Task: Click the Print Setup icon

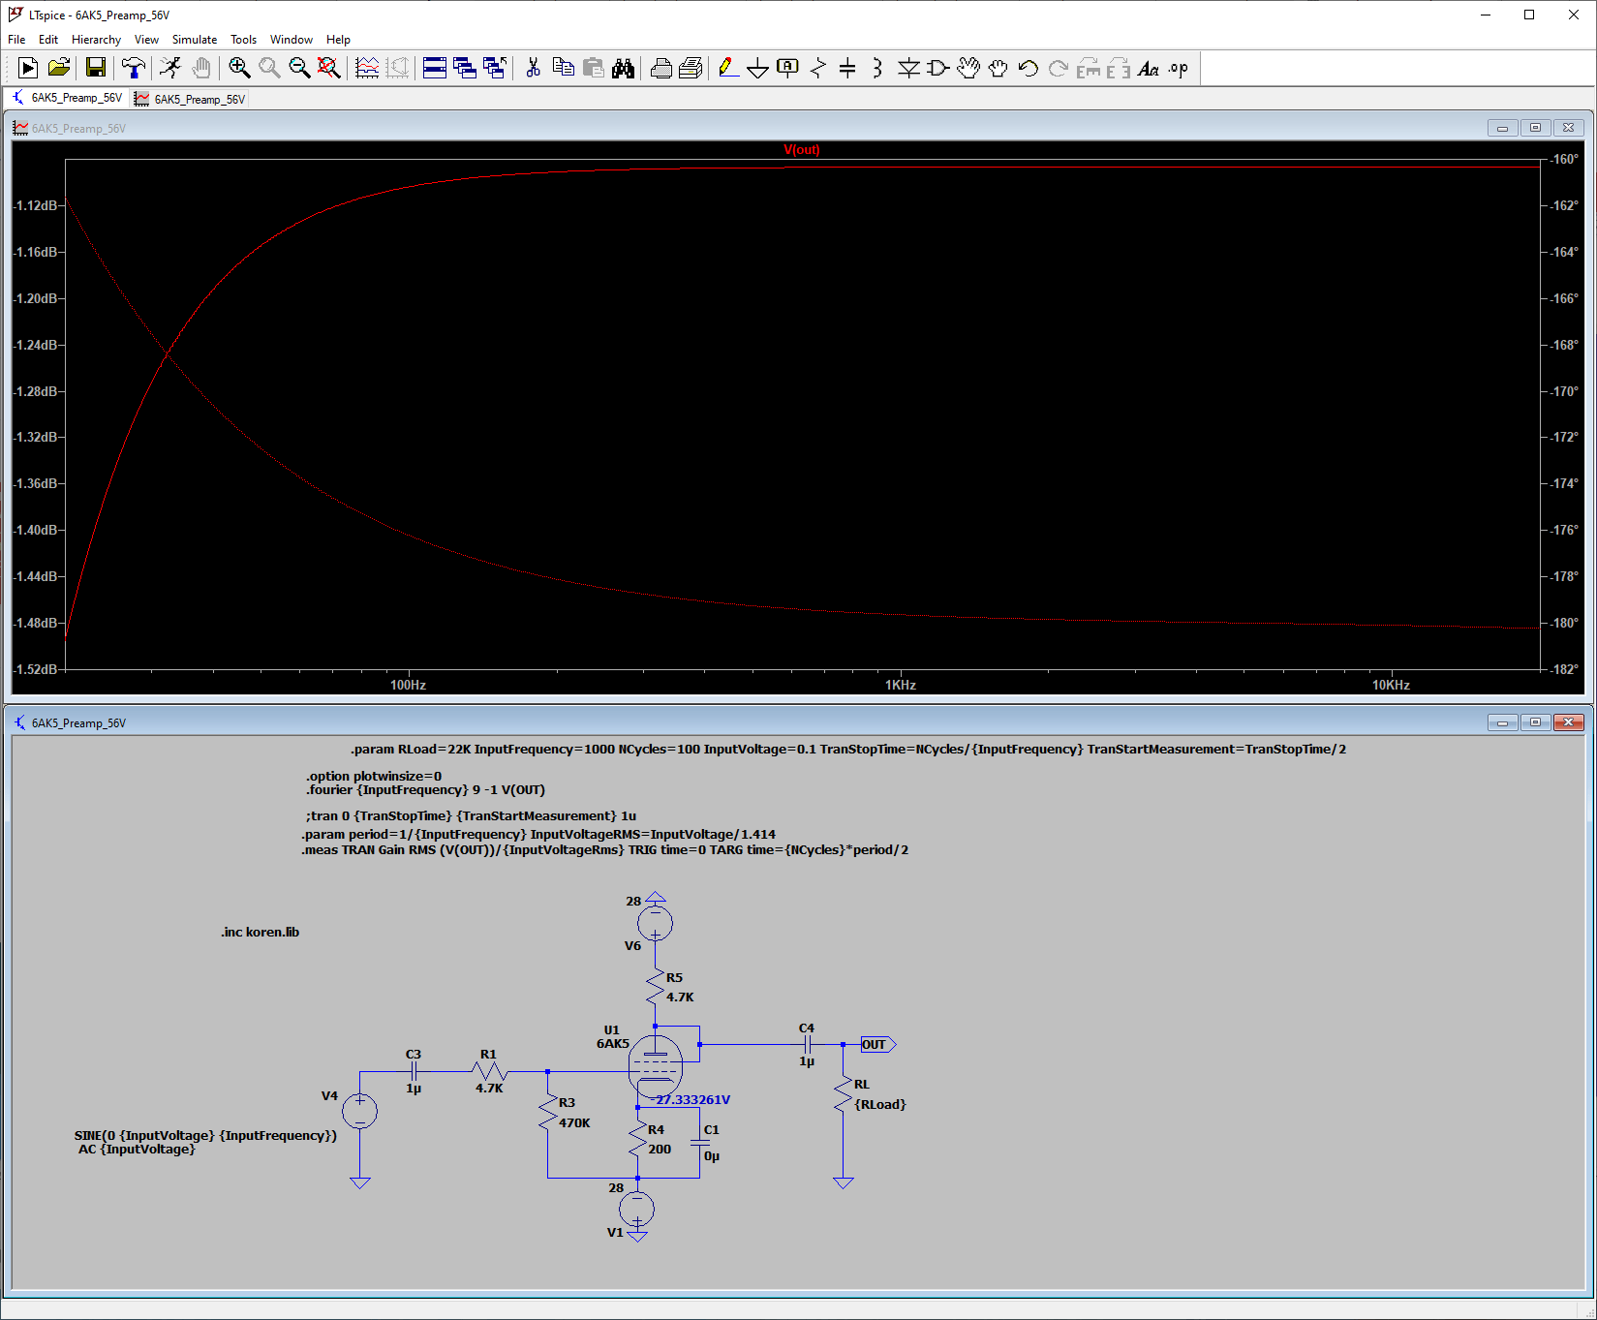Action: coord(691,68)
